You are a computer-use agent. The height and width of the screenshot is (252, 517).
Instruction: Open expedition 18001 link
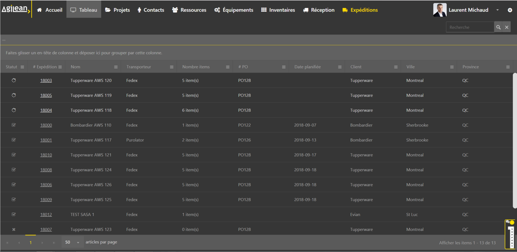point(46,140)
